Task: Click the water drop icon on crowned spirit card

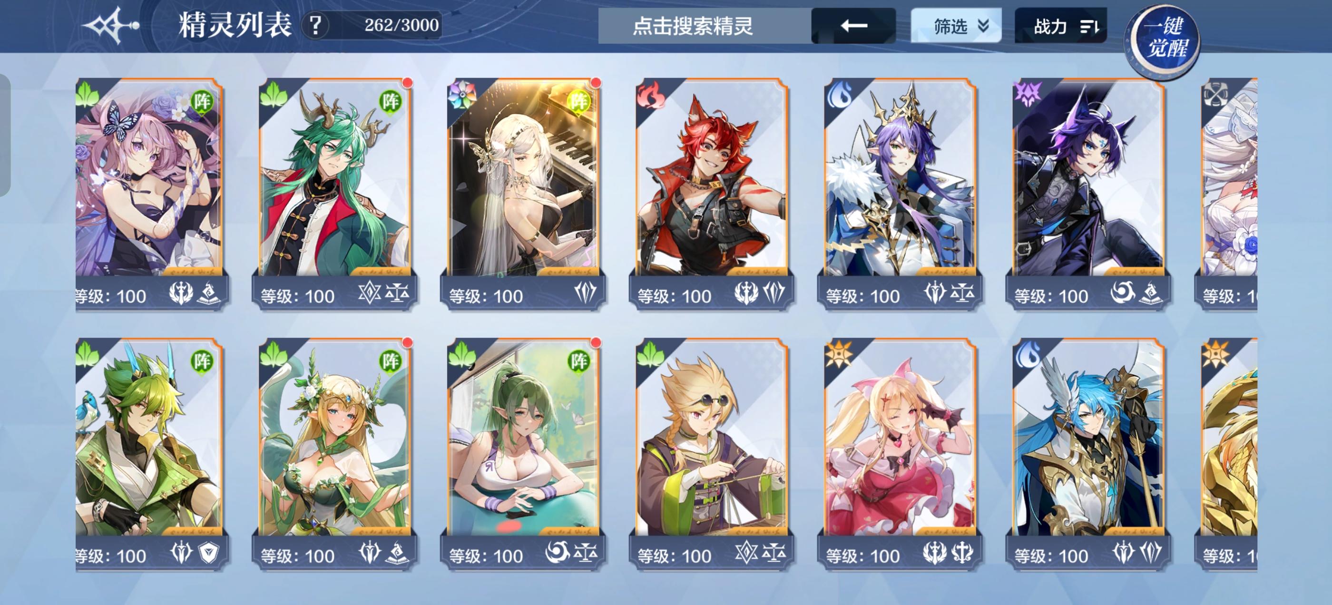Action: point(839,96)
